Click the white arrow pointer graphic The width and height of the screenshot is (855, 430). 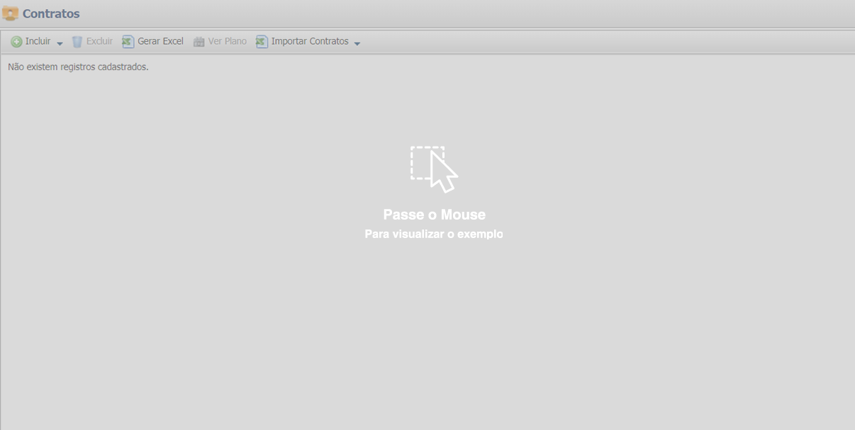click(x=443, y=174)
